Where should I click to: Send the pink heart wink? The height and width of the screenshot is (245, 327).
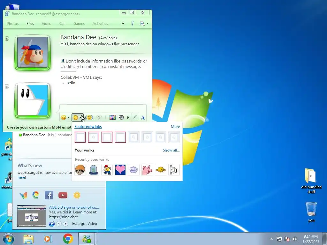120,170
